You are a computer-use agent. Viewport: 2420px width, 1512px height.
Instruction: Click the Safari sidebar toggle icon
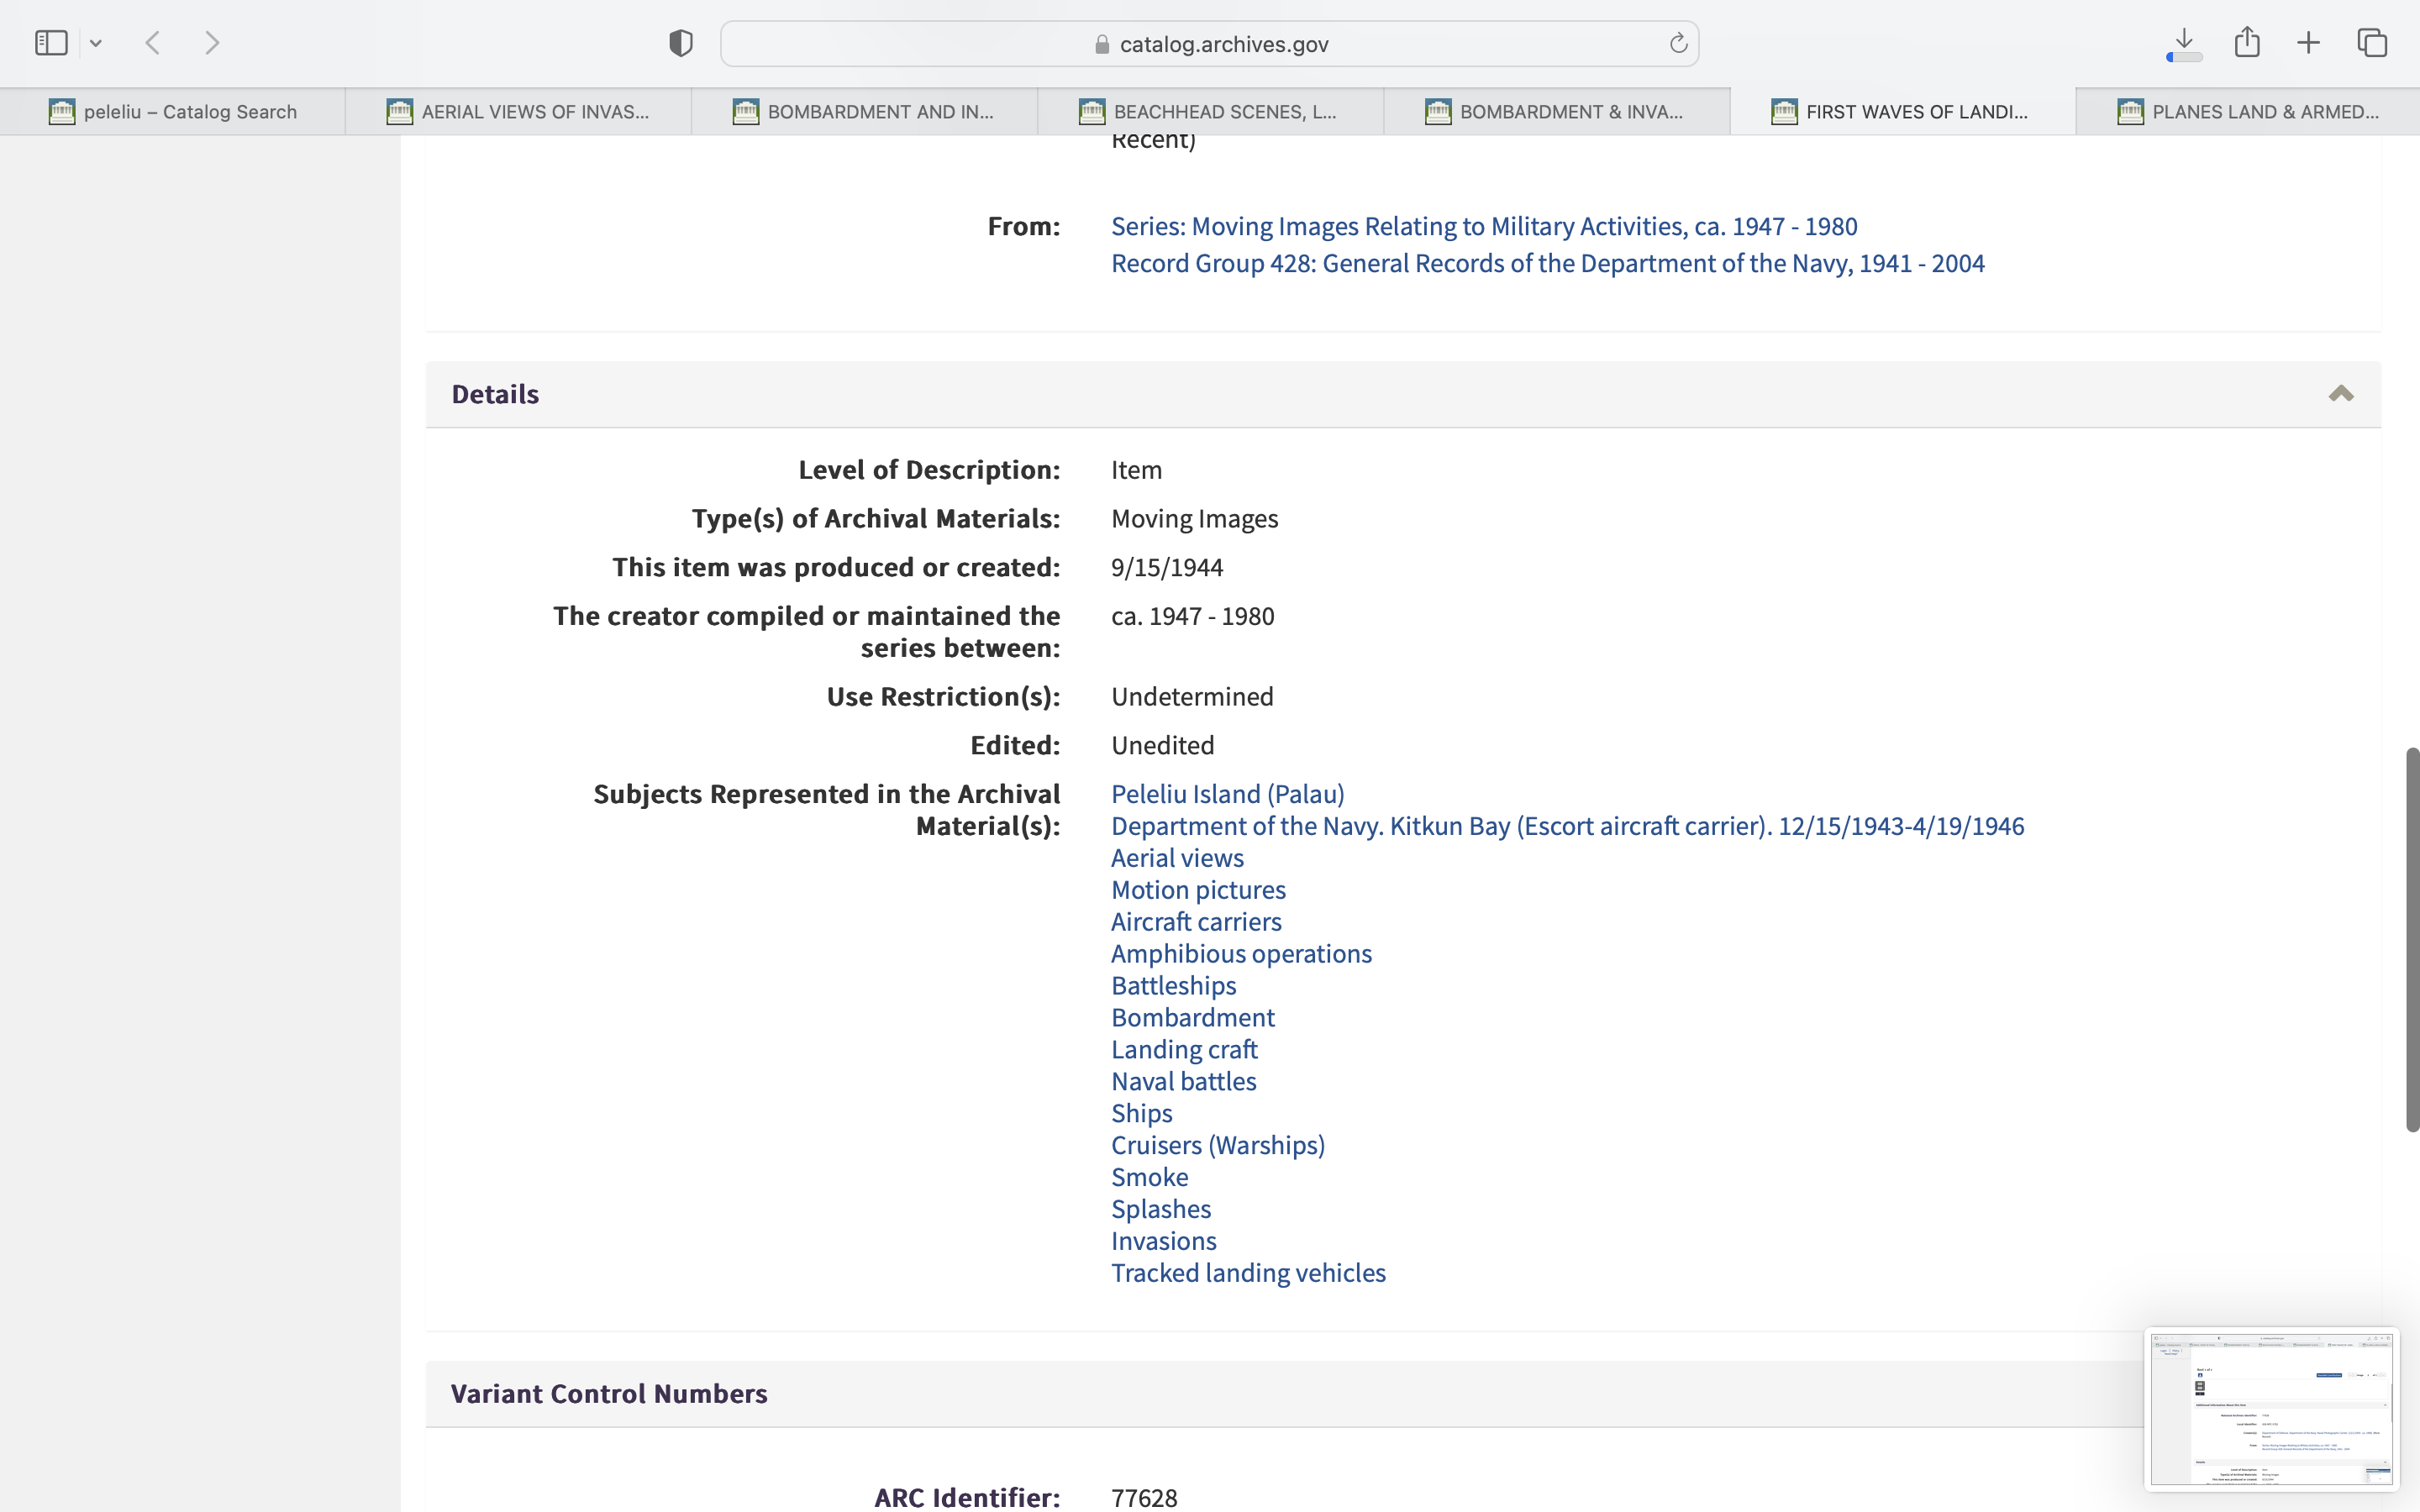[x=51, y=43]
